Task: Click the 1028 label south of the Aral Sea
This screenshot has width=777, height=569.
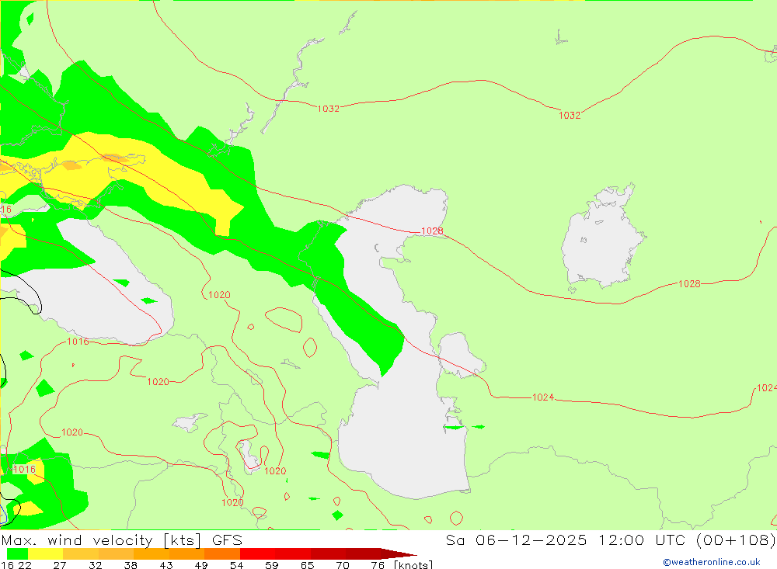Action: click(x=689, y=284)
